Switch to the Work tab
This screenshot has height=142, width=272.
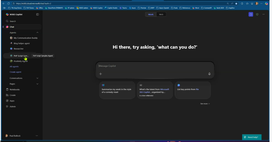pos(151,14)
